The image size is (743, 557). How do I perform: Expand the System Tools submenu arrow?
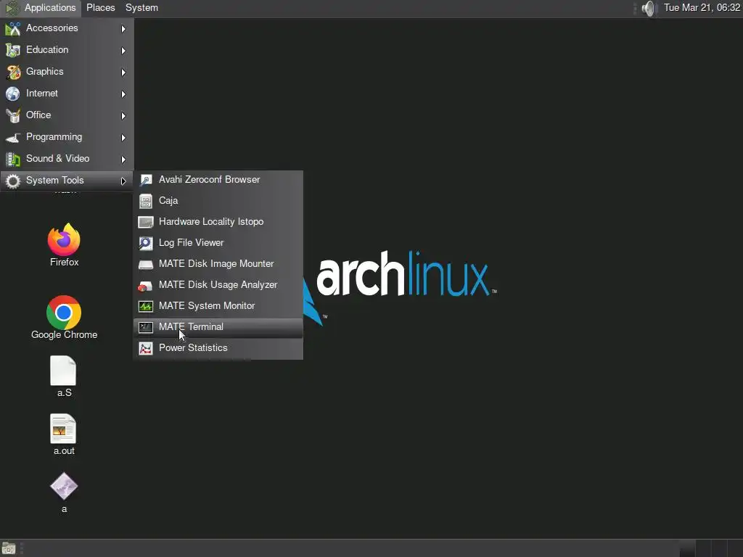point(123,181)
